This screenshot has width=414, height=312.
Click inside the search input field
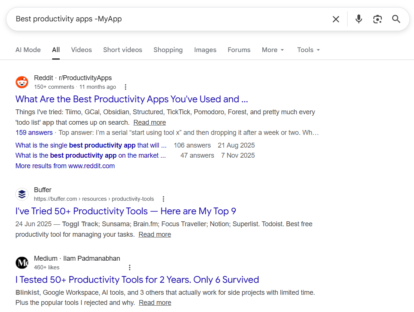point(150,19)
